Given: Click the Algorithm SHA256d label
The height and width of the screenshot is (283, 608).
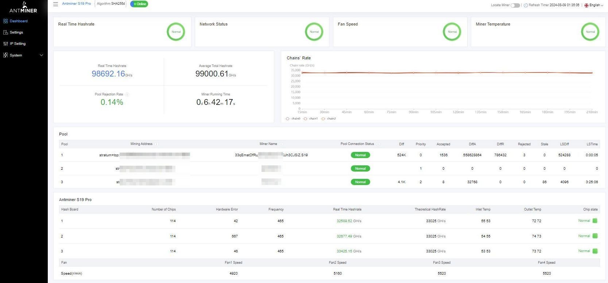Looking at the screenshot, I should tap(111, 4).
